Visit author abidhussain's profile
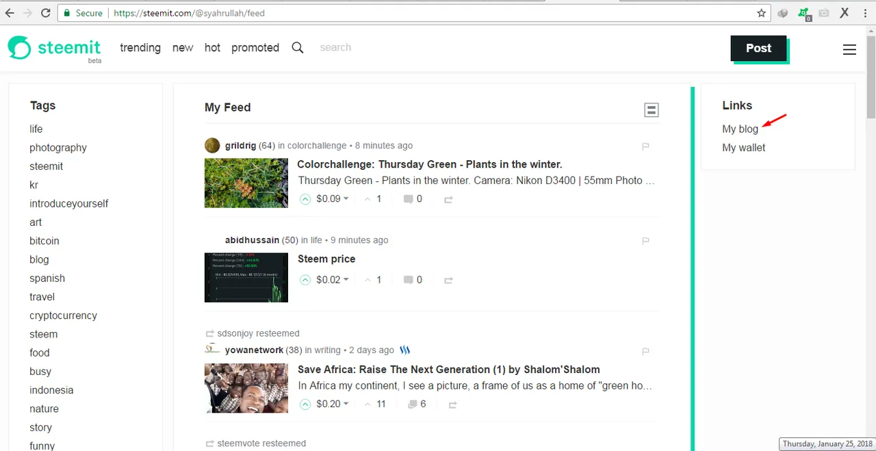 pos(252,240)
